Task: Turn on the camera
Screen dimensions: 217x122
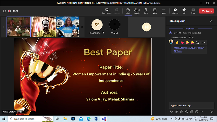Action: (175, 11)
